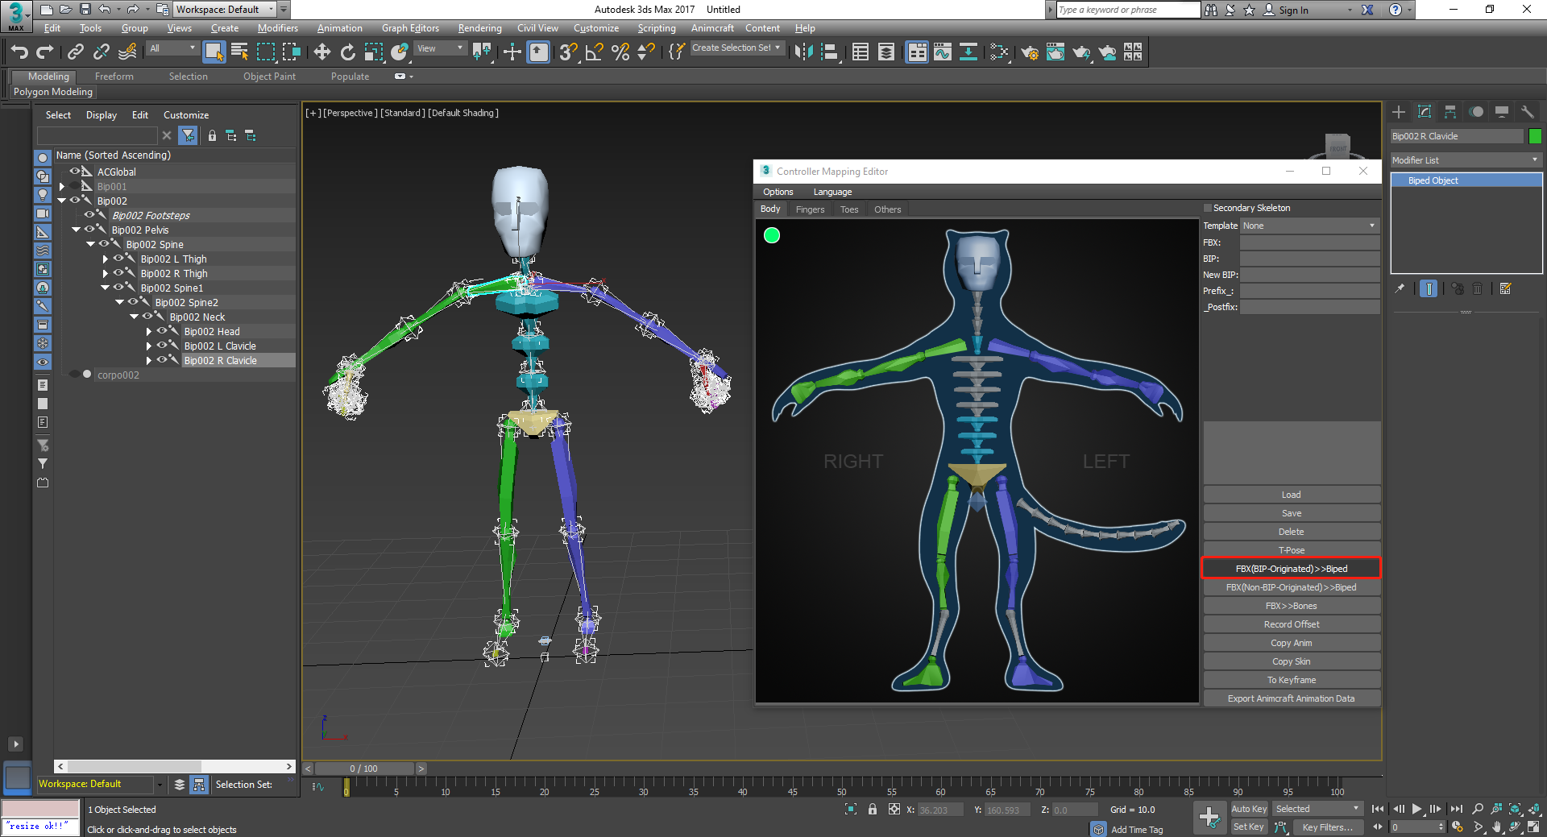Image resolution: width=1547 pixels, height=837 pixels.
Task: Open the Workspace Default dropdown in title bar
Action: coord(226,10)
